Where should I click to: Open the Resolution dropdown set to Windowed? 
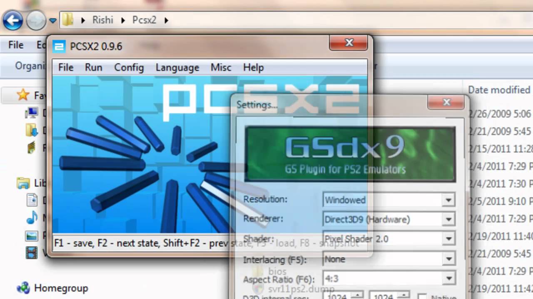coord(389,200)
